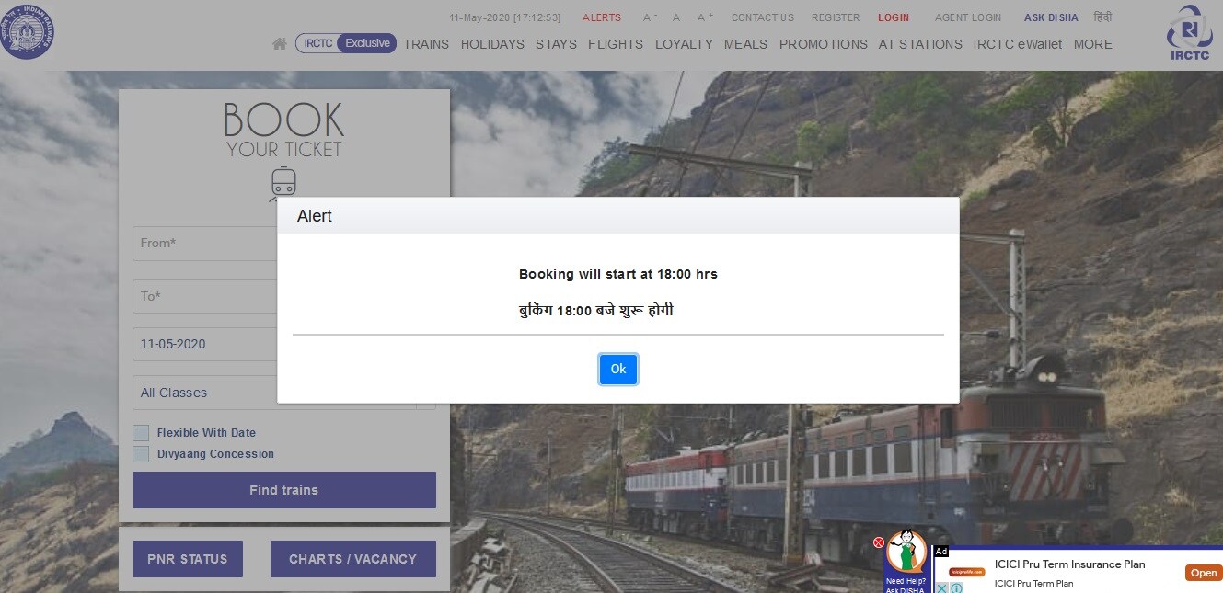Open the IRCTC eWallet menu
The height and width of the screenshot is (593, 1223).
click(1018, 44)
